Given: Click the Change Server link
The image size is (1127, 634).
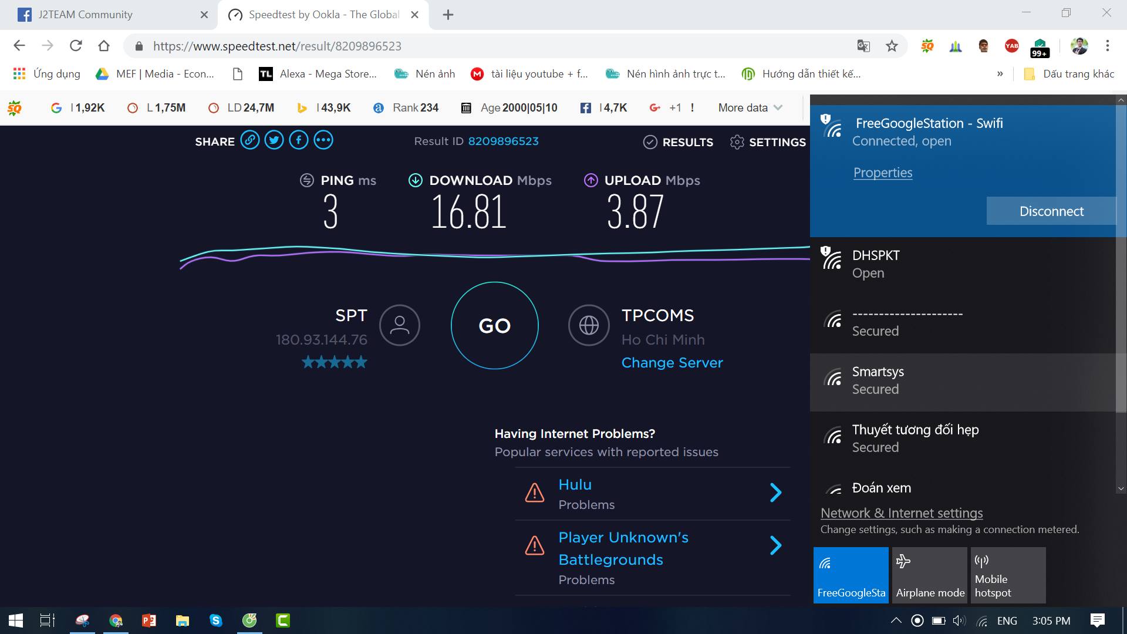Looking at the screenshot, I should pos(672,363).
